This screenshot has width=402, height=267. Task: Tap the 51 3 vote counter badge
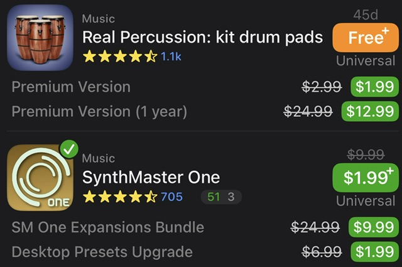[220, 197]
